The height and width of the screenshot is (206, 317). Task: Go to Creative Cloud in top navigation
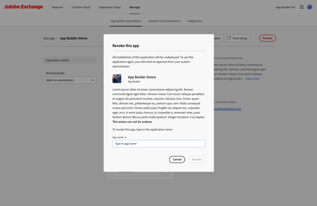point(81,7)
